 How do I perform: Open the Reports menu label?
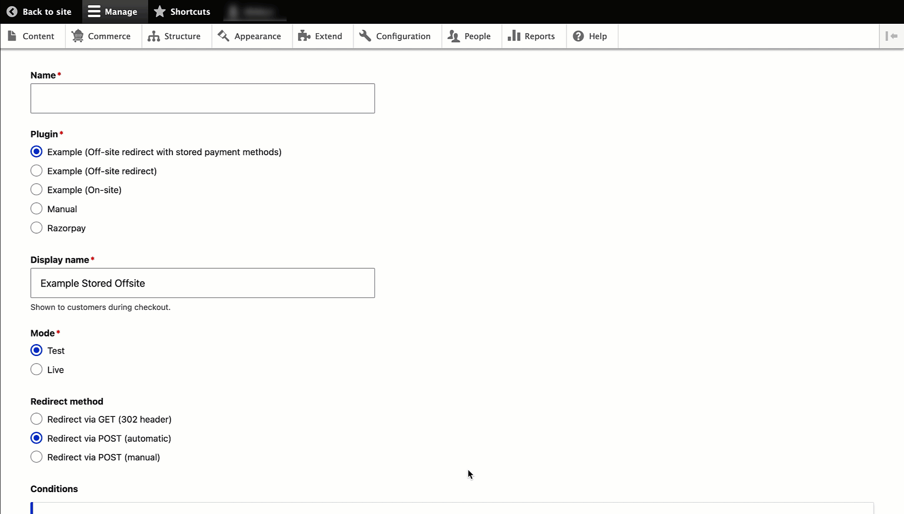point(539,36)
